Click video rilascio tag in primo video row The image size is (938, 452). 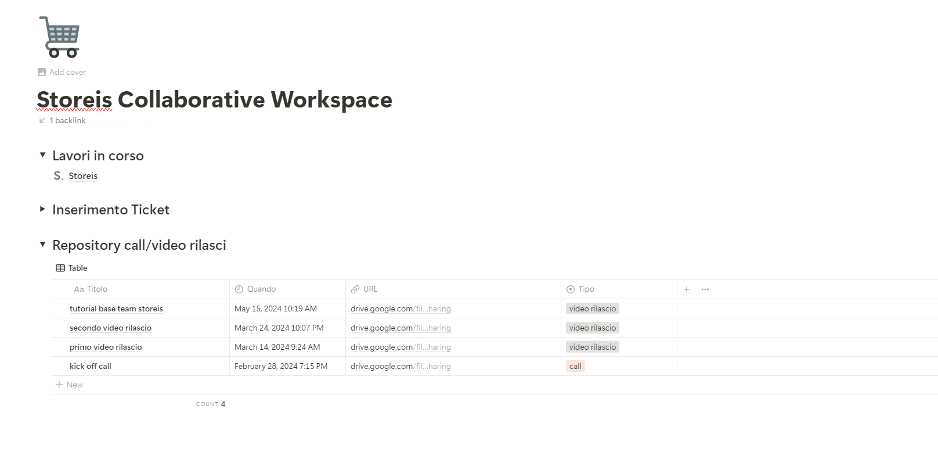click(x=593, y=347)
